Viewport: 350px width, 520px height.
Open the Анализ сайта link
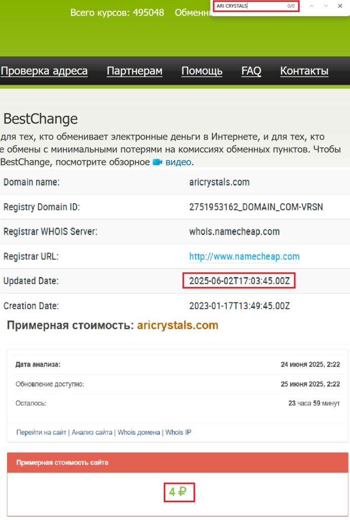pyautogui.click(x=92, y=433)
